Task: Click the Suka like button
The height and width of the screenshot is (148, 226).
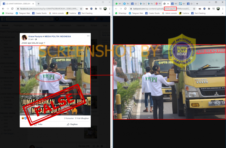Action: pos(39,124)
